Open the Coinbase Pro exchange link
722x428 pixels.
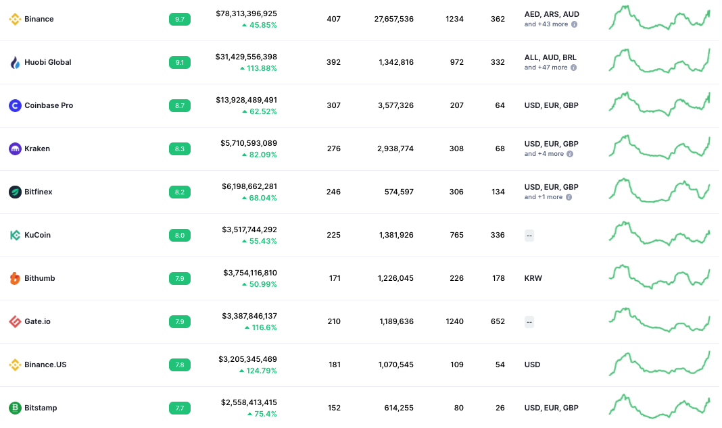point(49,105)
